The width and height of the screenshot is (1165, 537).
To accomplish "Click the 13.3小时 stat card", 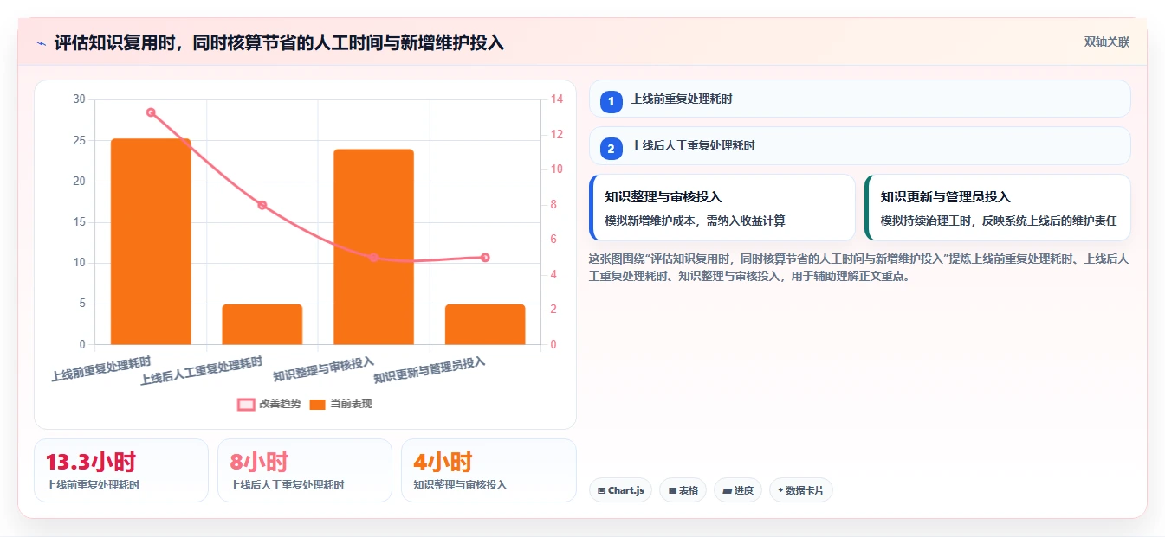I will click(x=121, y=470).
